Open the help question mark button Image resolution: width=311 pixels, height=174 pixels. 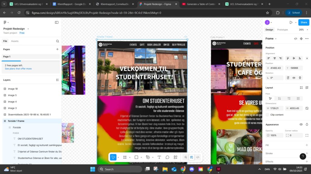pos(303,156)
